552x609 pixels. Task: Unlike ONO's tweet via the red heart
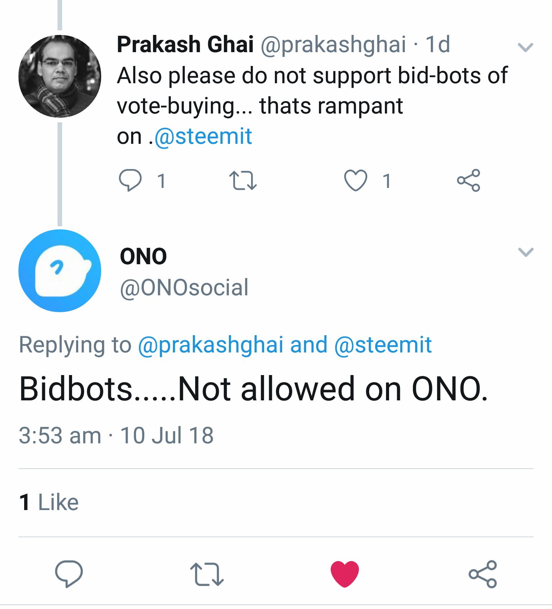(x=345, y=574)
